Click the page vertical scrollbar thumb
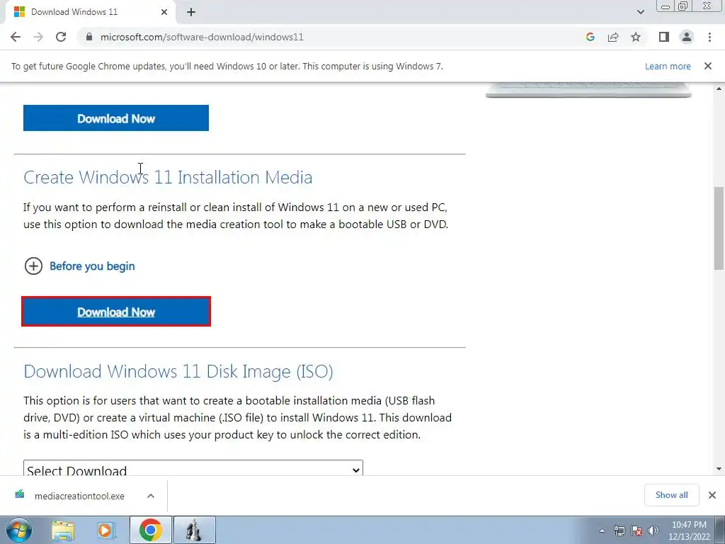 pyautogui.click(x=719, y=227)
